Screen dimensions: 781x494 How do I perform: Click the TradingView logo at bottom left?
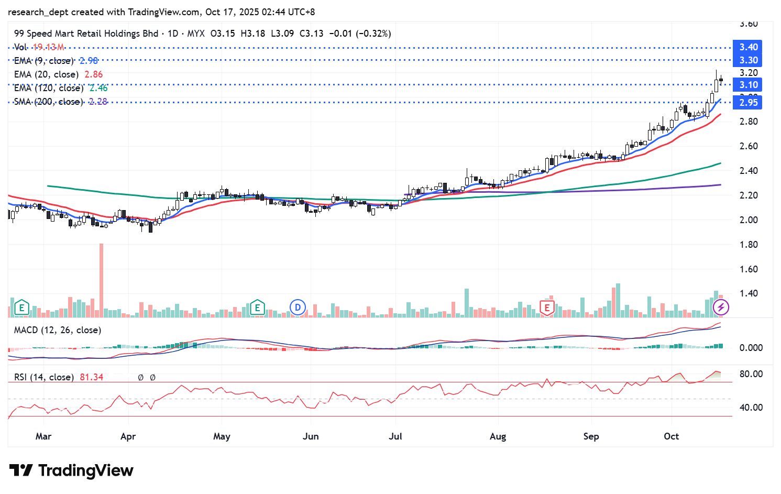pos(71,470)
